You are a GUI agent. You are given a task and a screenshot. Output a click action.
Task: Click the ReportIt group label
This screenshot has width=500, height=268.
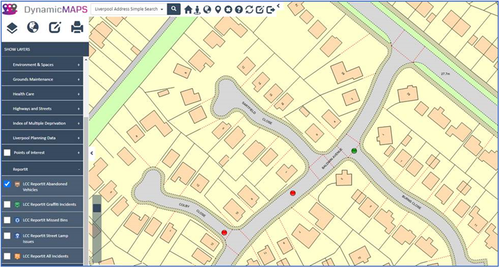coord(20,169)
